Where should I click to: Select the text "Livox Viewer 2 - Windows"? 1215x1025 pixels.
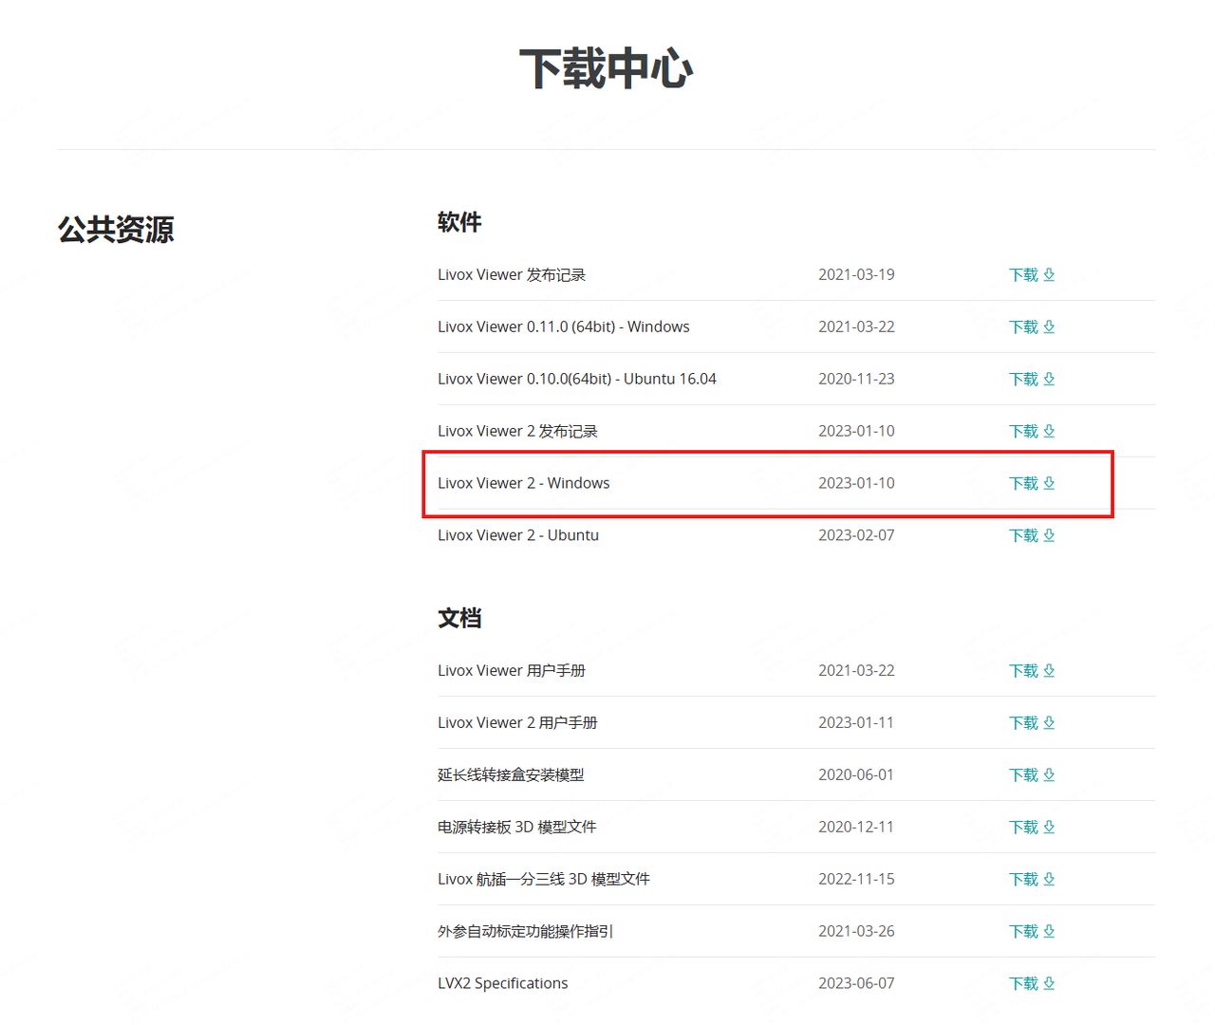(x=524, y=483)
